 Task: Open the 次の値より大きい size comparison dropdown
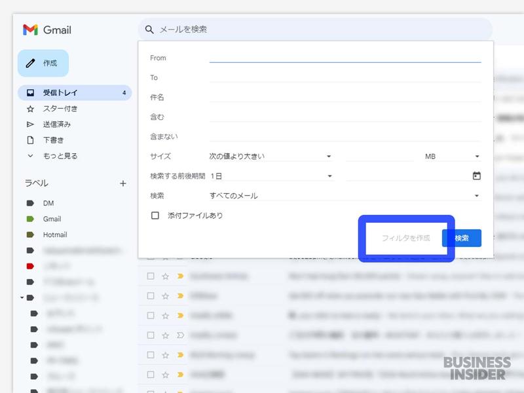(x=271, y=156)
